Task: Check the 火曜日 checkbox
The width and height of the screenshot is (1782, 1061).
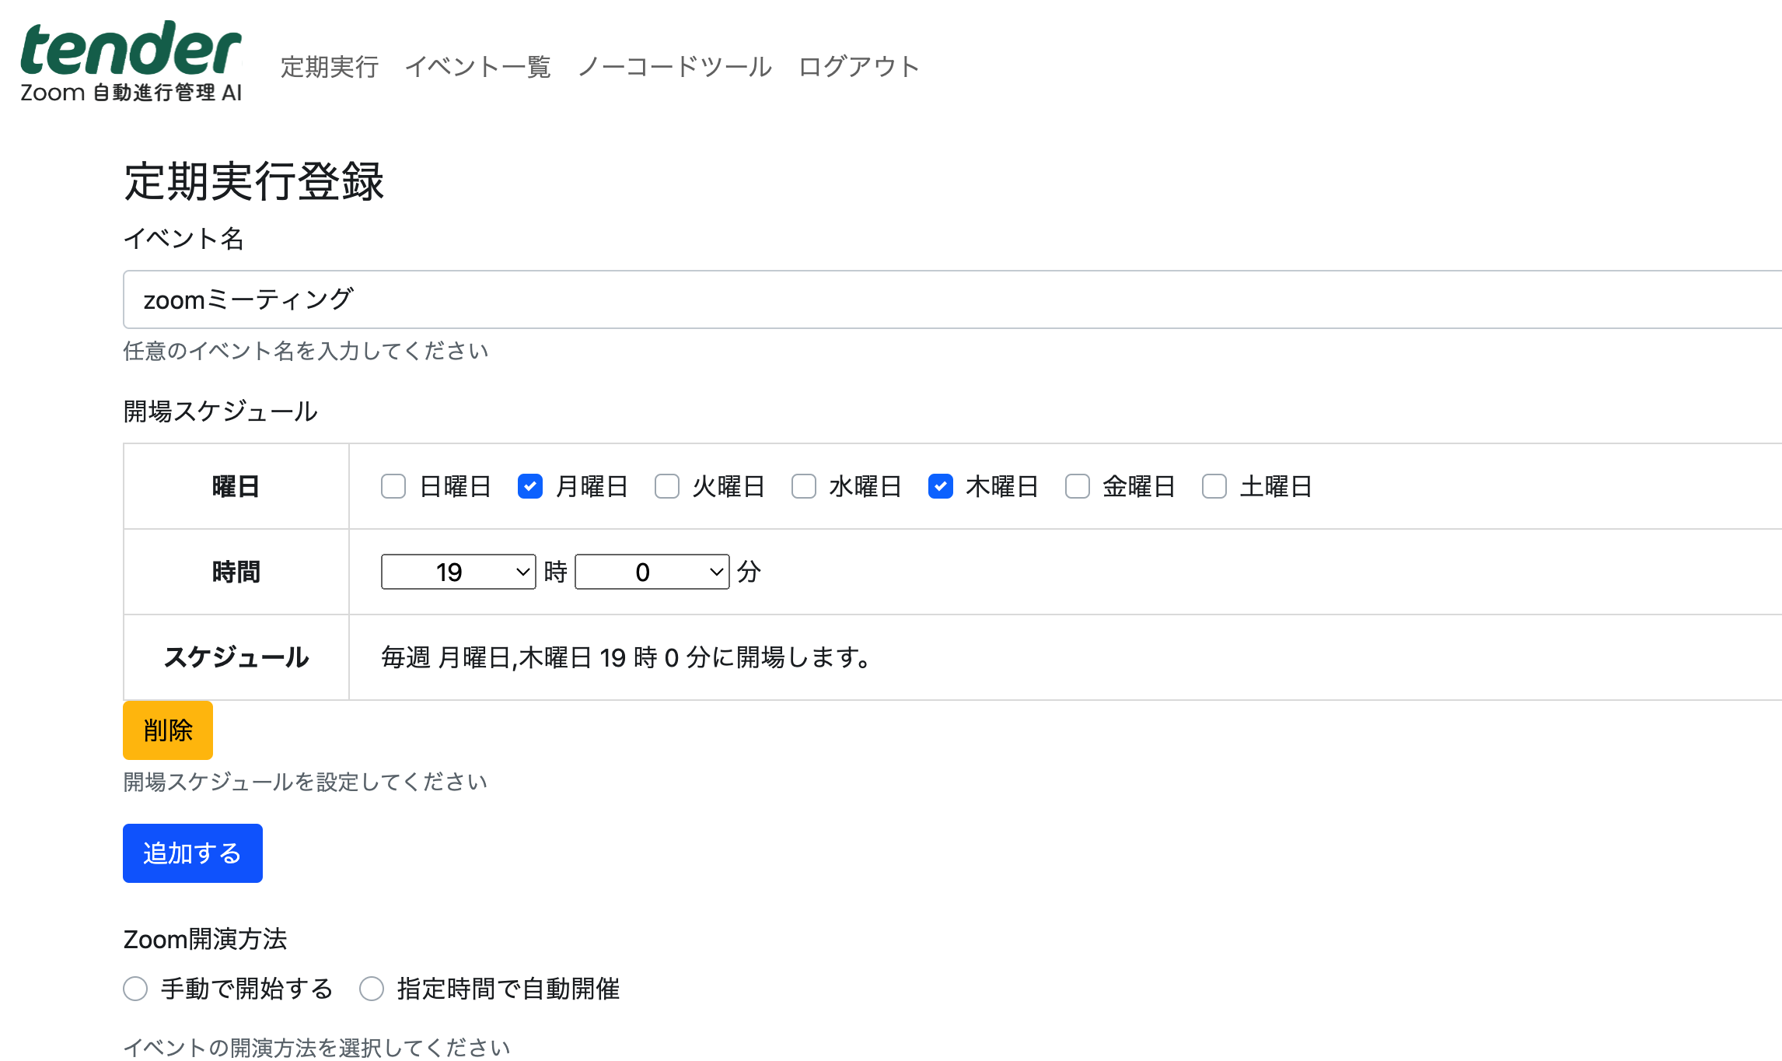Action: [667, 487]
